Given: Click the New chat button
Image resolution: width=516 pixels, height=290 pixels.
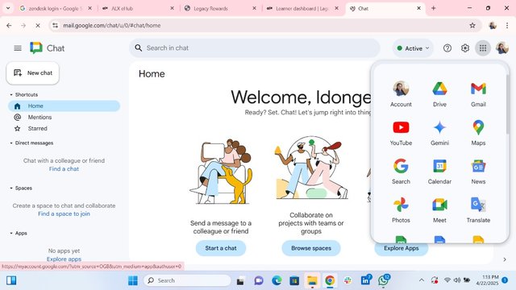Looking at the screenshot, I should coord(32,73).
